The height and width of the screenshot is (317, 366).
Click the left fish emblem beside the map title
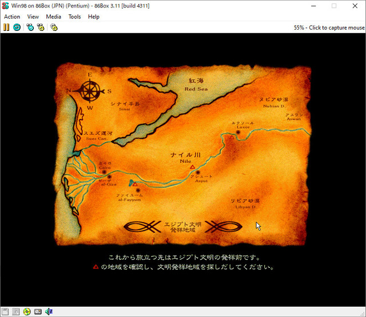click(x=142, y=227)
